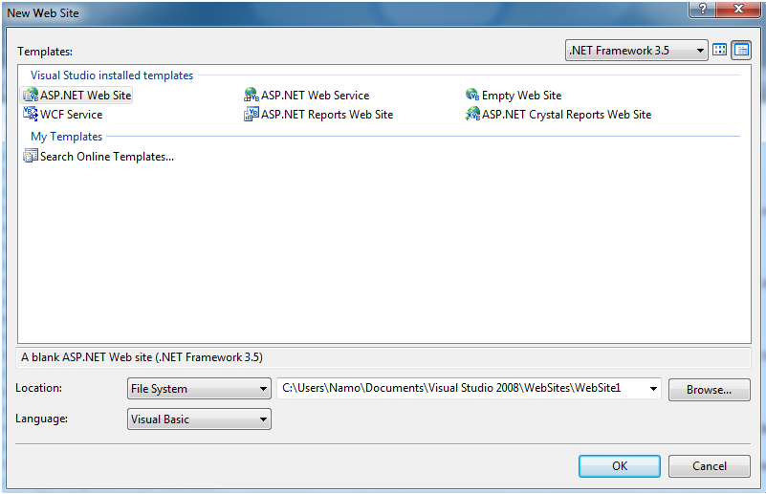The width and height of the screenshot is (766, 494).
Task: Click the help question mark button
Action: (702, 9)
